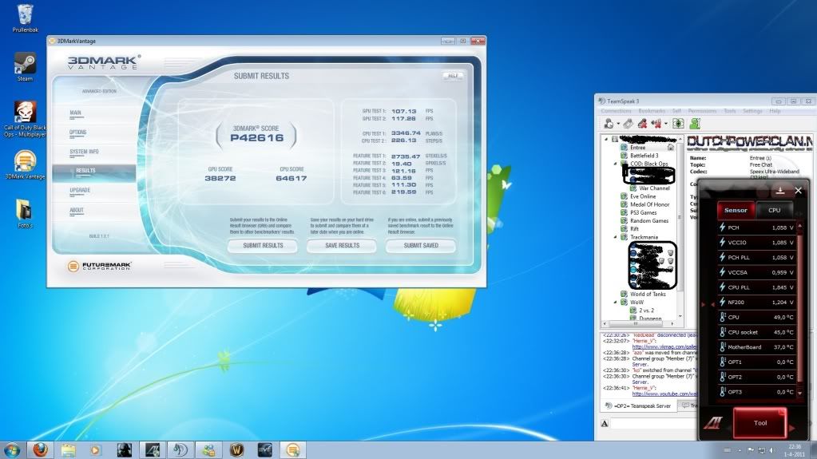Launch Firefox from the taskbar
The width and height of the screenshot is (817, 459).
tap(41, 449)
